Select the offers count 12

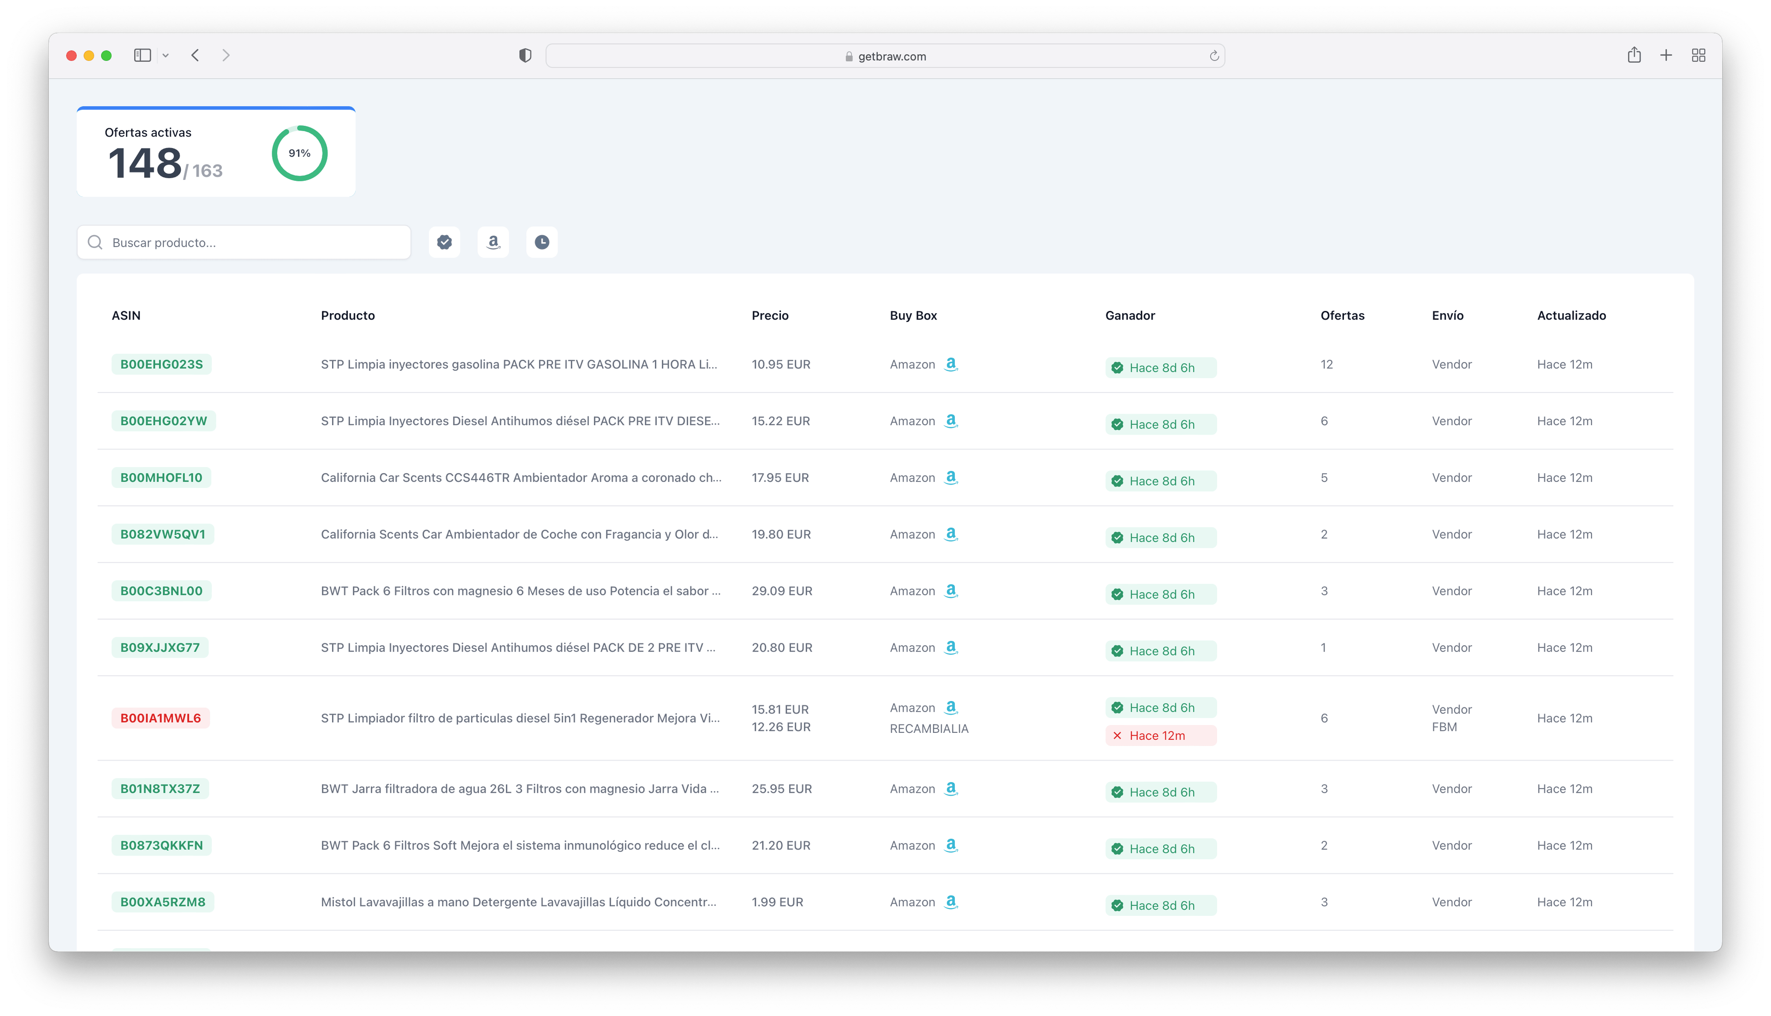(1326, 364)
